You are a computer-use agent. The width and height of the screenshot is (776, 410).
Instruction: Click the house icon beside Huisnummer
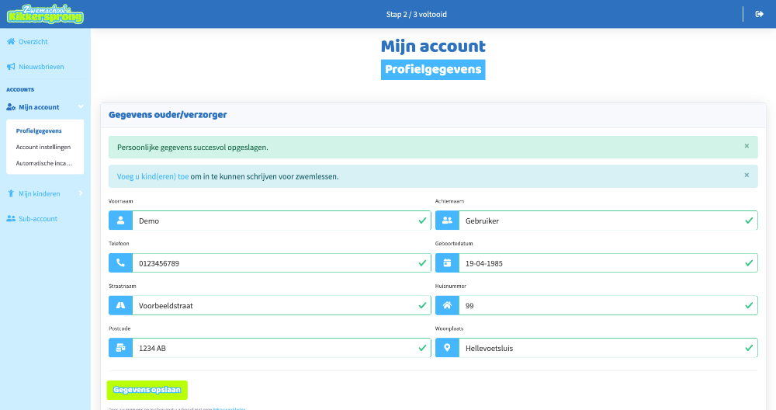[x=447, y=305]
